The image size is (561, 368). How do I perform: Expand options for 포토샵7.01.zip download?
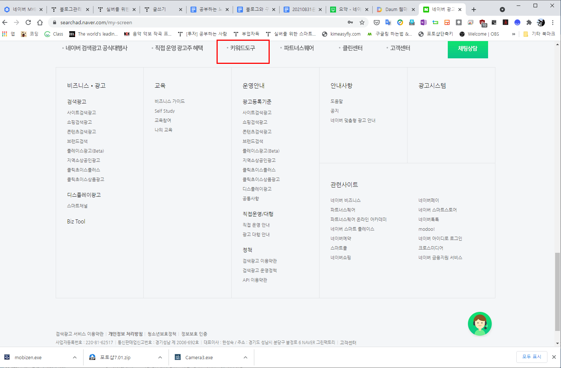(160, 357)
